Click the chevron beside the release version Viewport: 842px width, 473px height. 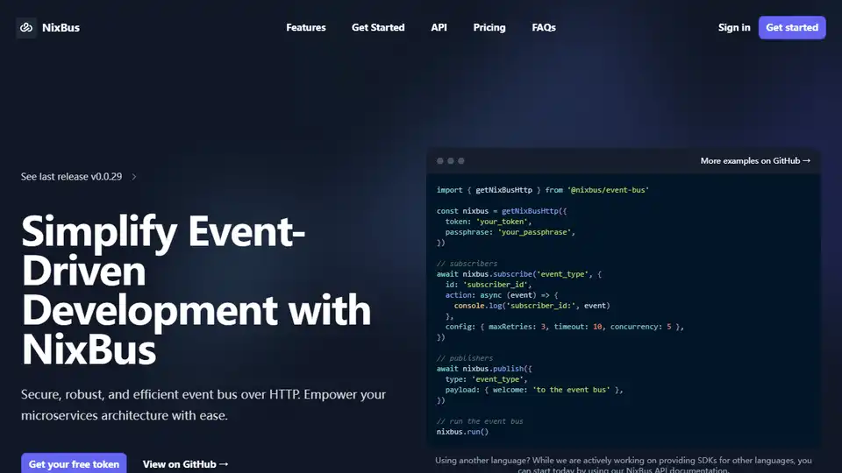click(134, 176)
